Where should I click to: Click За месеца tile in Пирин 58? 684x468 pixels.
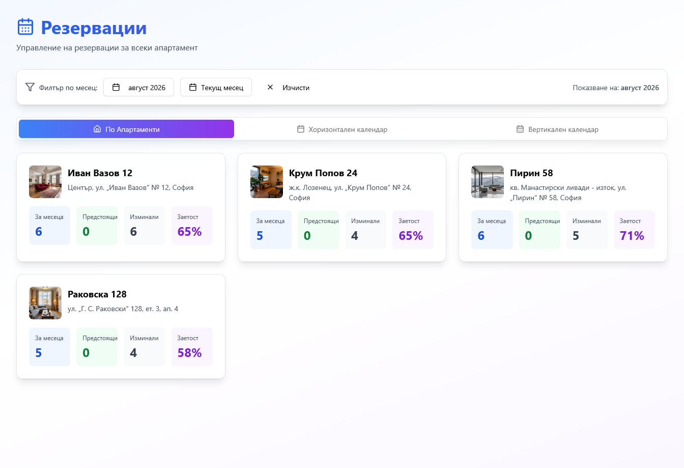click(x=492, y=230)
